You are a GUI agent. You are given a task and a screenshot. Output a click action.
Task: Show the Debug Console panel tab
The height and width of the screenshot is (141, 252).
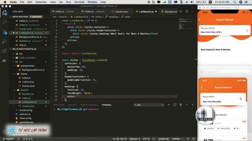click(89, 105)
